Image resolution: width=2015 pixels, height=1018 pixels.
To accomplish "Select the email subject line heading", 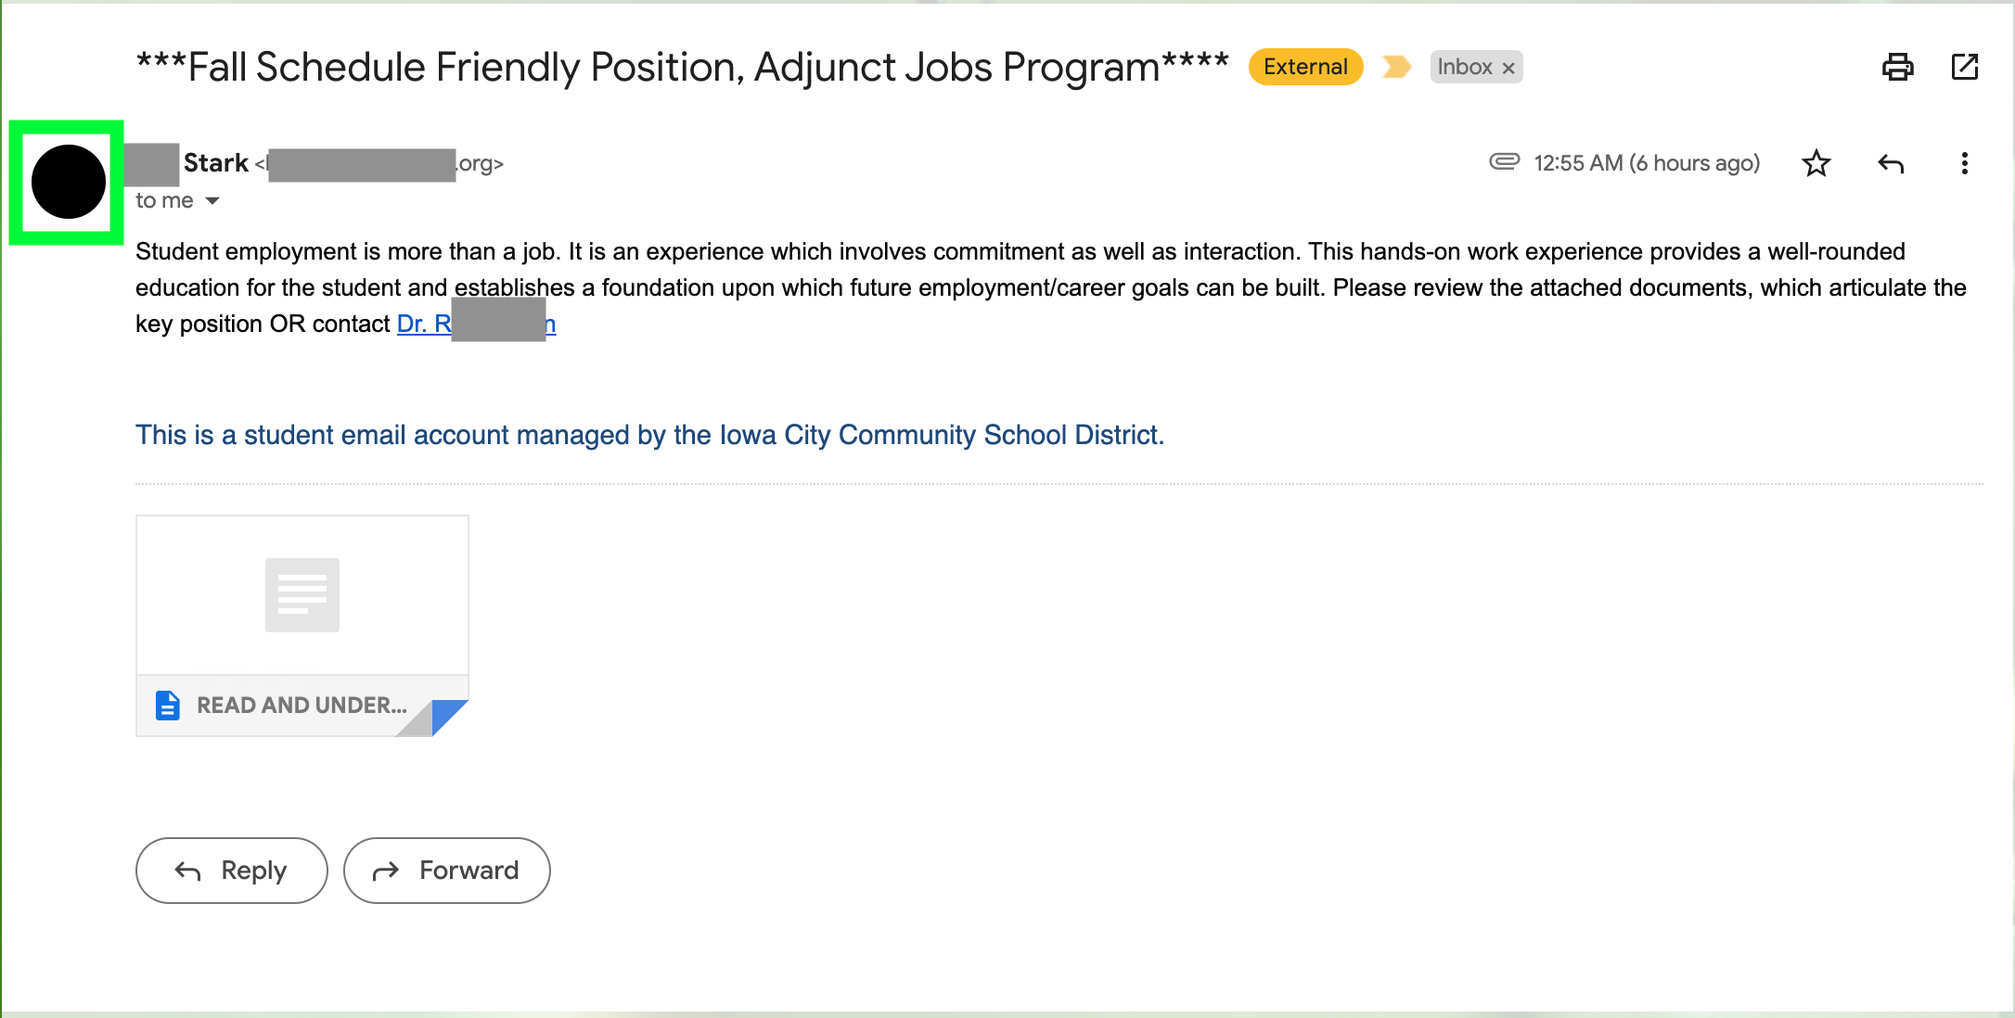I will tap(682, 66).
